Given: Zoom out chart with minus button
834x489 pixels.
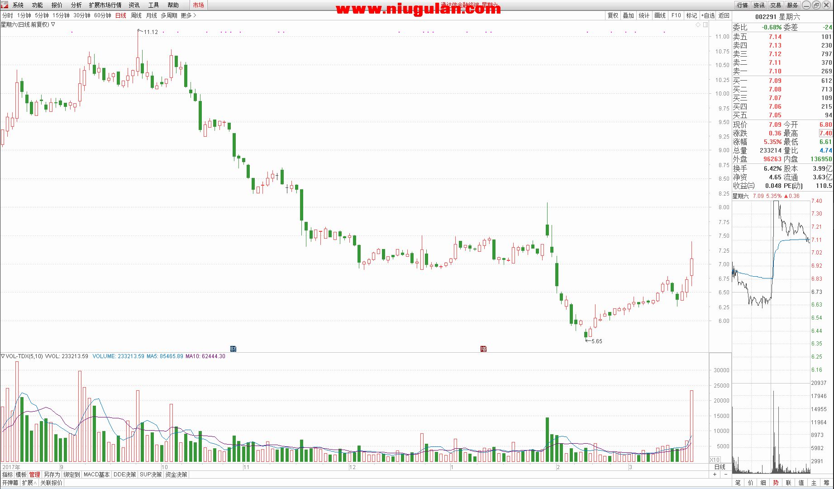Looking at the screenshot, I should point(726,475).
